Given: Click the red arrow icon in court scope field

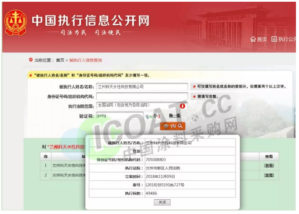Looking at the screenshot, I should tap(182, 106).
